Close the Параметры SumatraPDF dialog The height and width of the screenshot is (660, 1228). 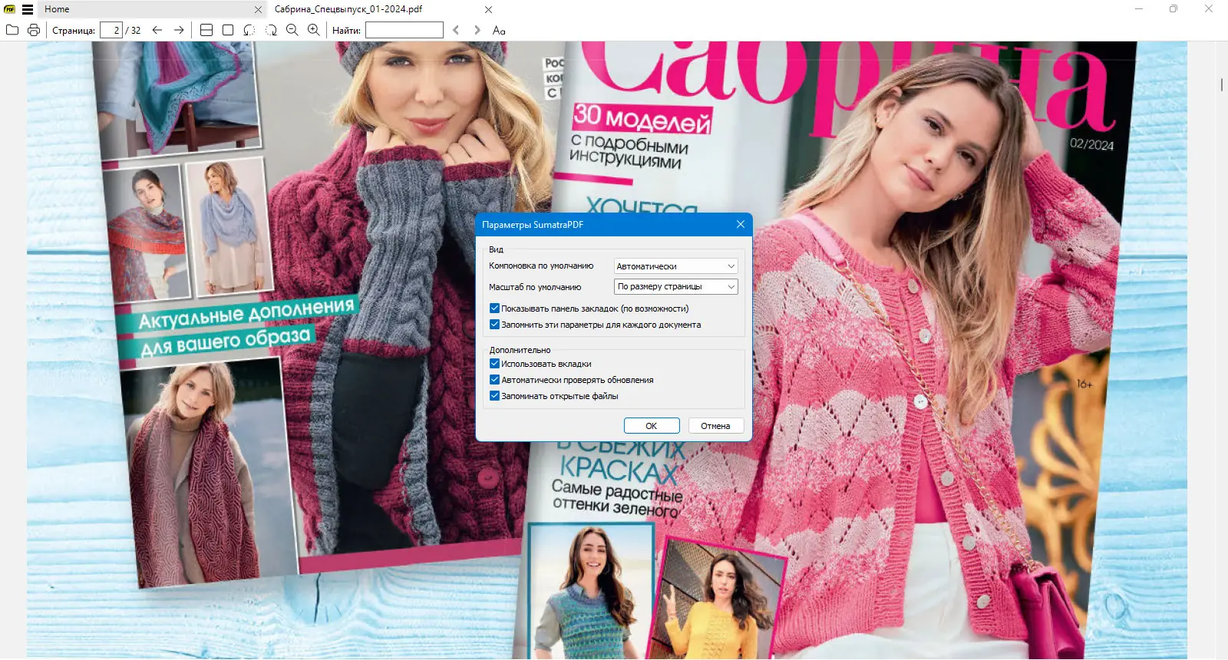[x=741, y=224]
